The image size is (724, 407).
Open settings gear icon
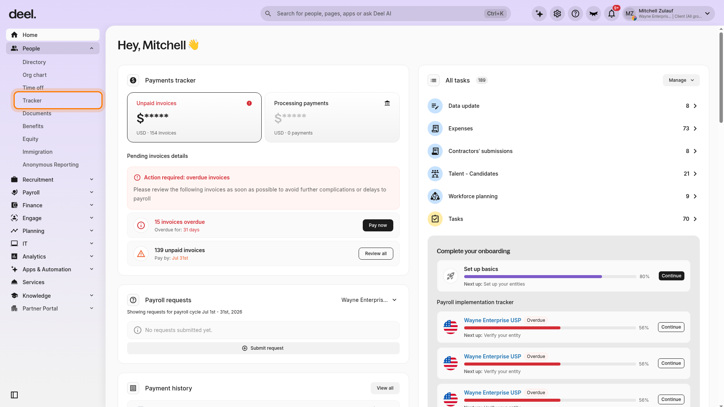557,14
